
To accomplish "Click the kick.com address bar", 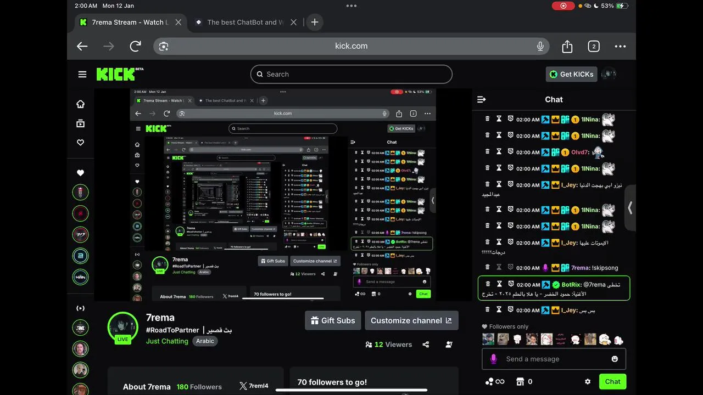I will (351, 46).
